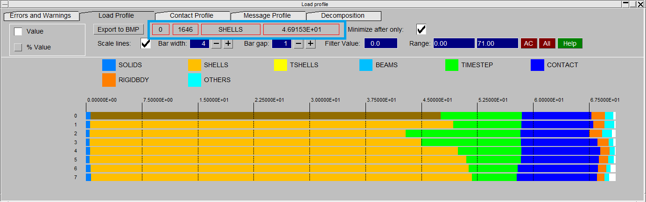Click SHELLS segment of bar 7
This screenshot has width=646, height=202.
[281, 178]
